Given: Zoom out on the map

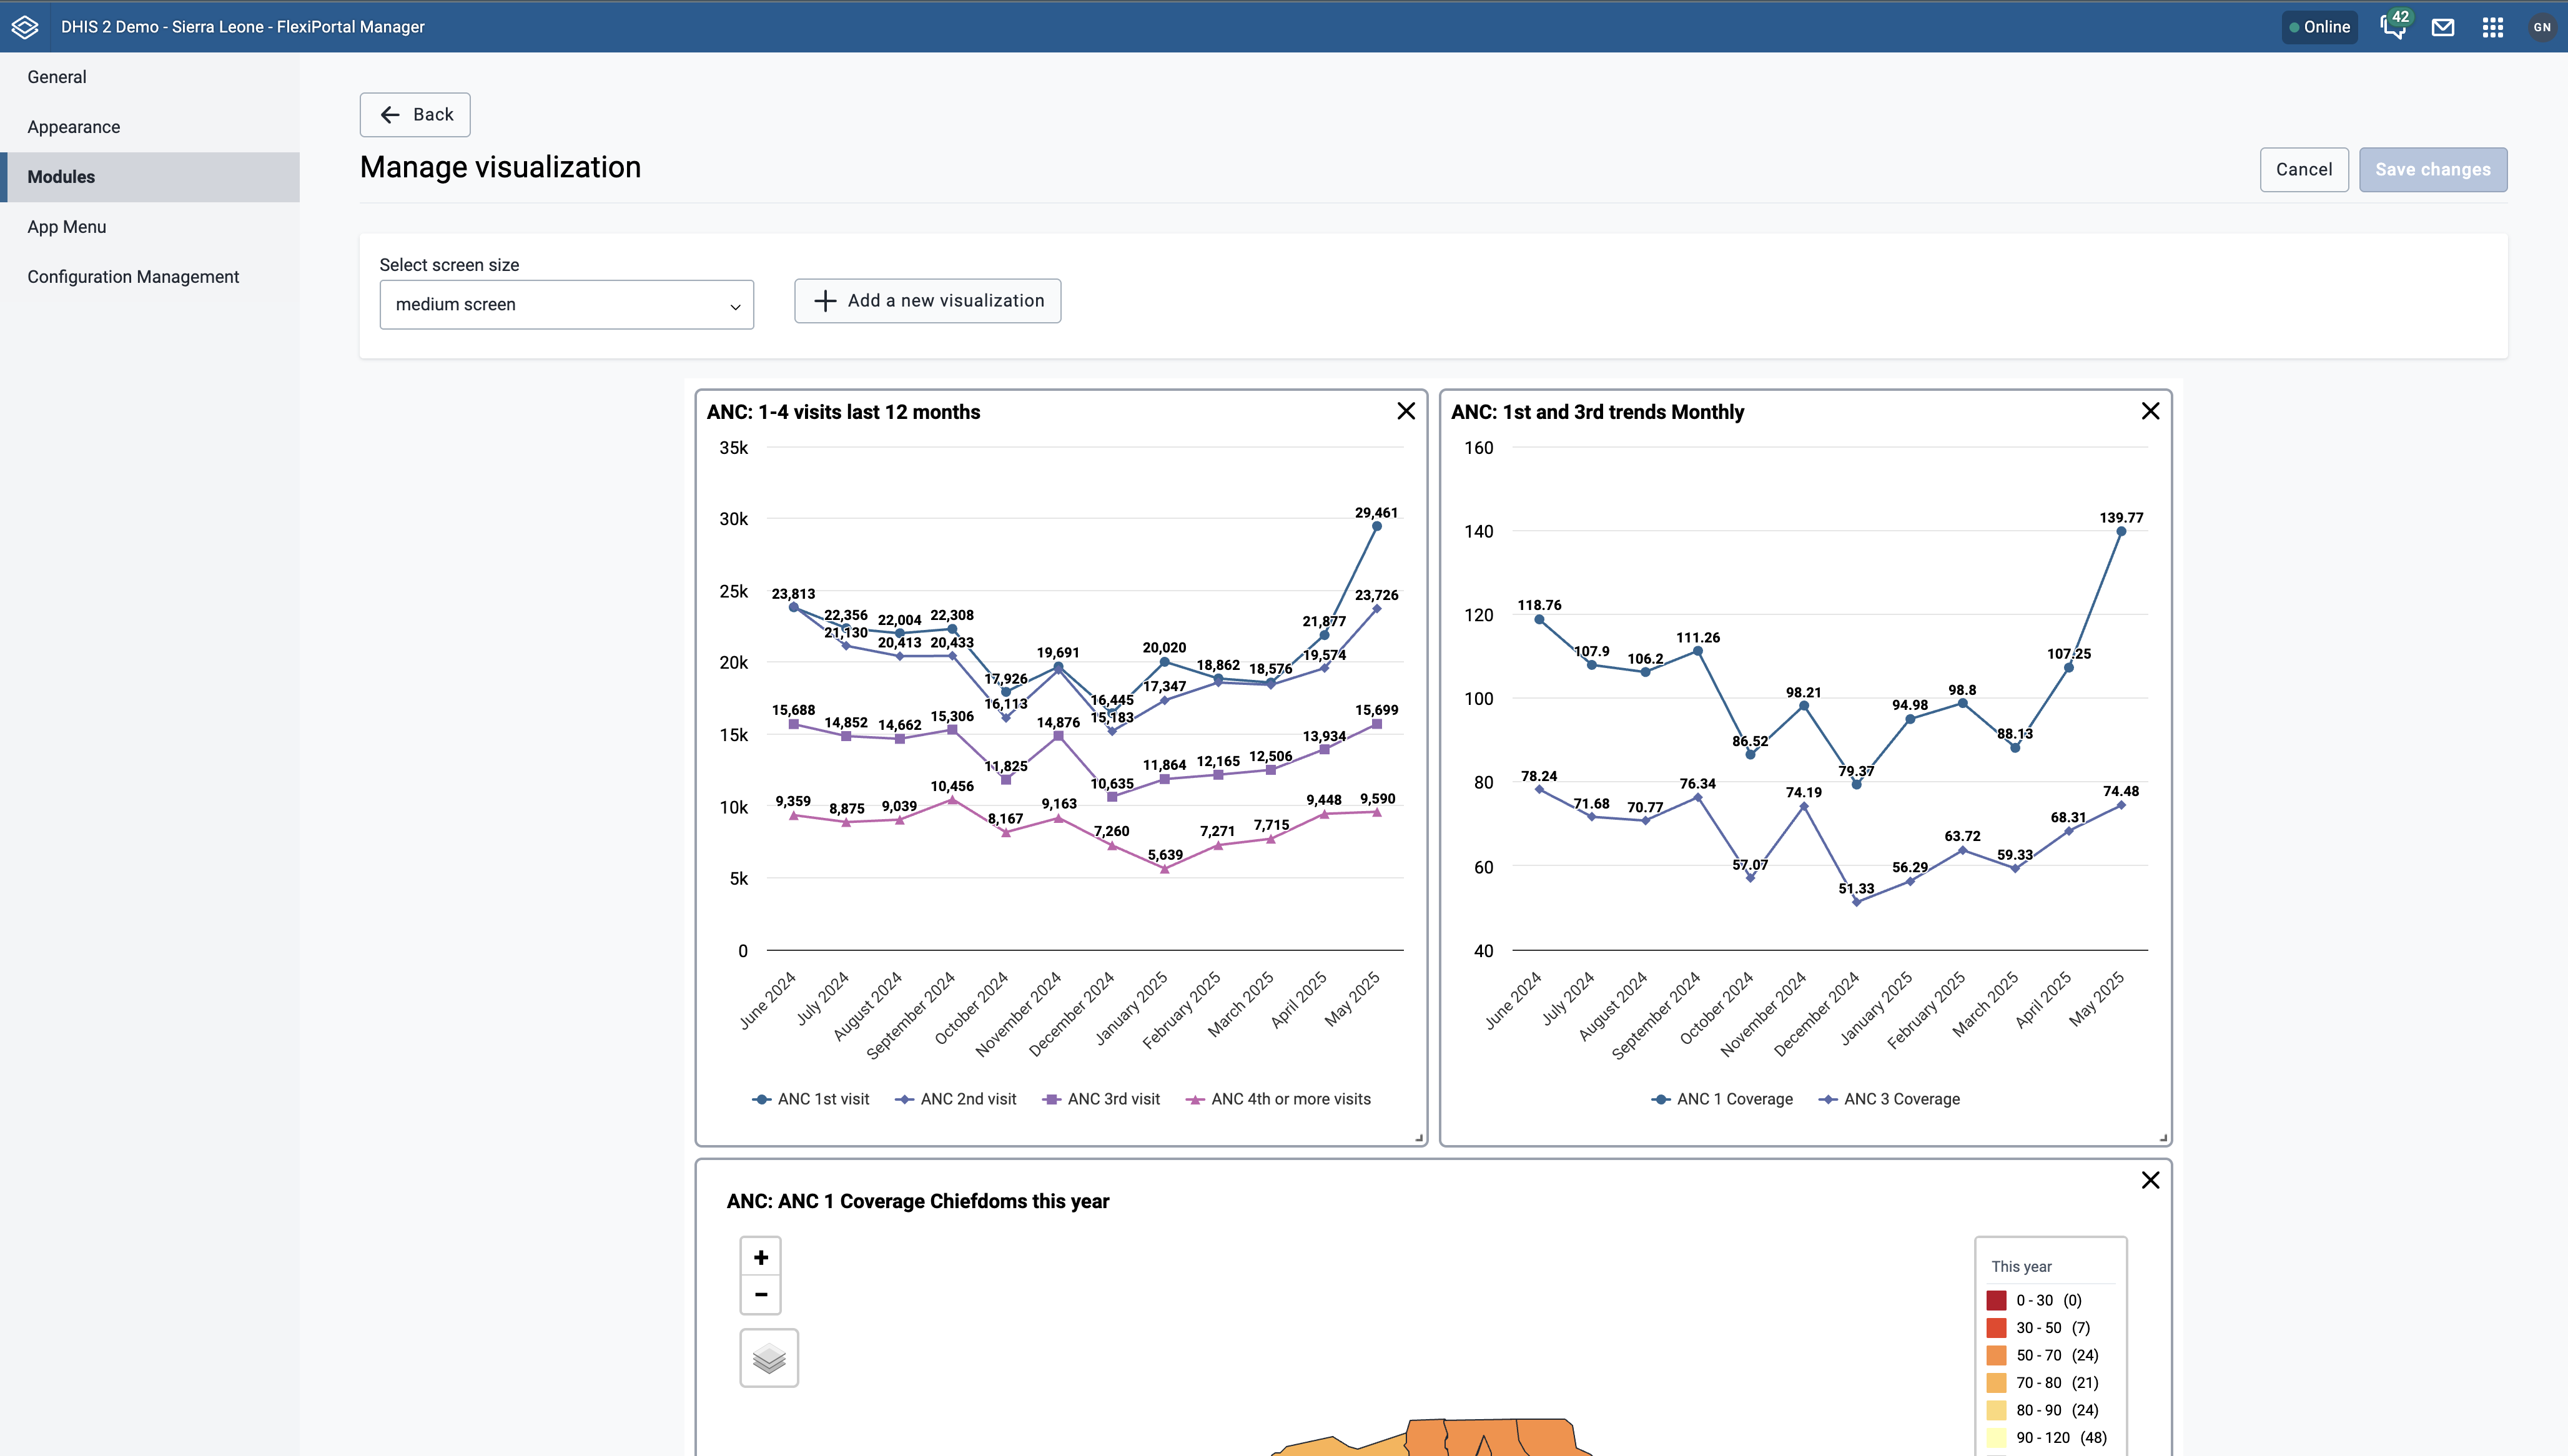Looking at the screenshot, I should click(761, 1294).
